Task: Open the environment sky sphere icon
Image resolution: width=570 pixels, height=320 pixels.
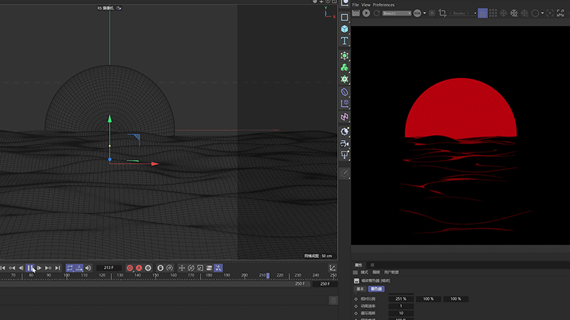Action: [x=344, y=132]
